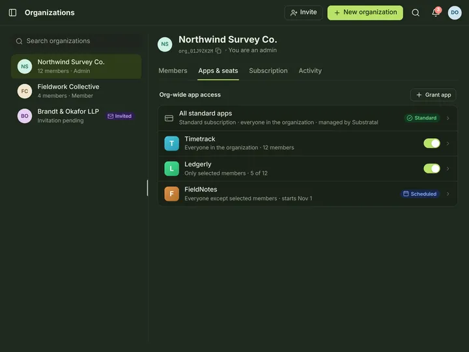The image size is (469, 352).
Task: Disable Ledgerly access toggle
Action: [x=432, y=169]
